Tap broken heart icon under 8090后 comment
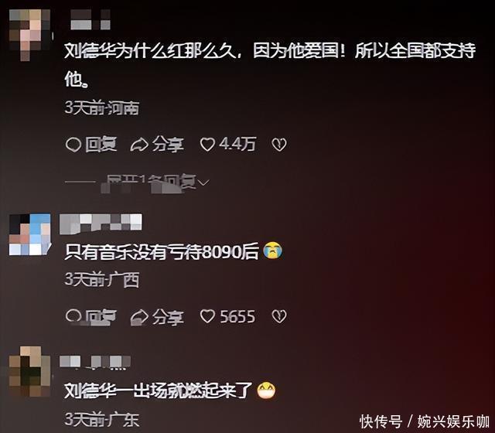 [x=279, y=316]
